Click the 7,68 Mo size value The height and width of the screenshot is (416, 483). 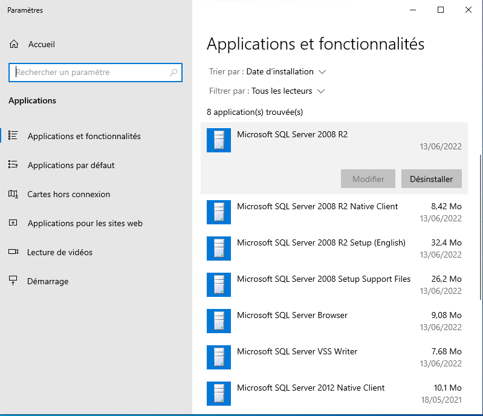446,351
